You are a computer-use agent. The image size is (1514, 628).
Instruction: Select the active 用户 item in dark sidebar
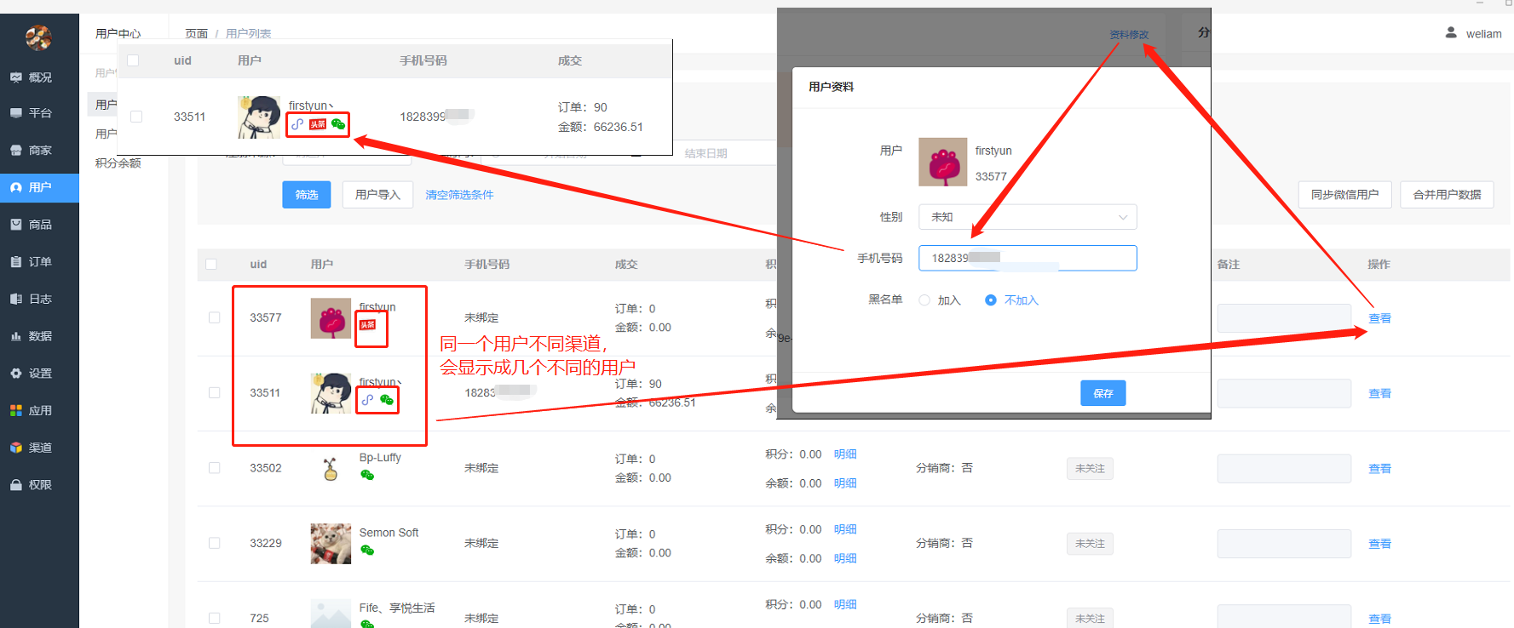tap(39, 187)
